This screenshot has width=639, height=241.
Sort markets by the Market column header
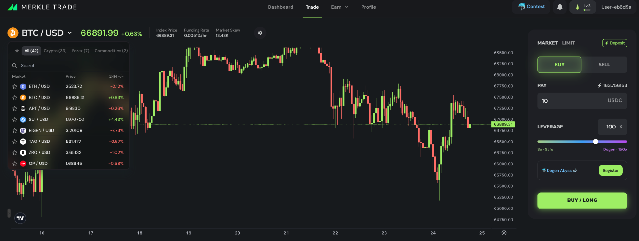19,77
